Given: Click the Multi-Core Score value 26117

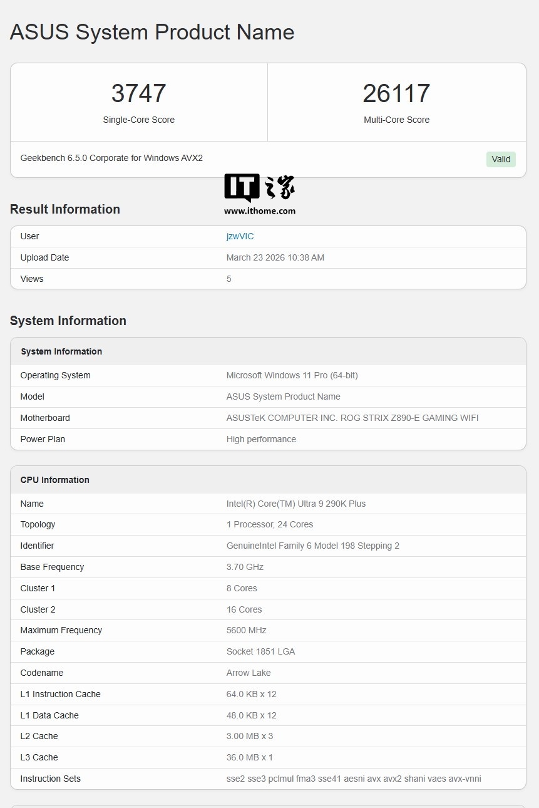Looking at the screenshot, I should point(396,93).
